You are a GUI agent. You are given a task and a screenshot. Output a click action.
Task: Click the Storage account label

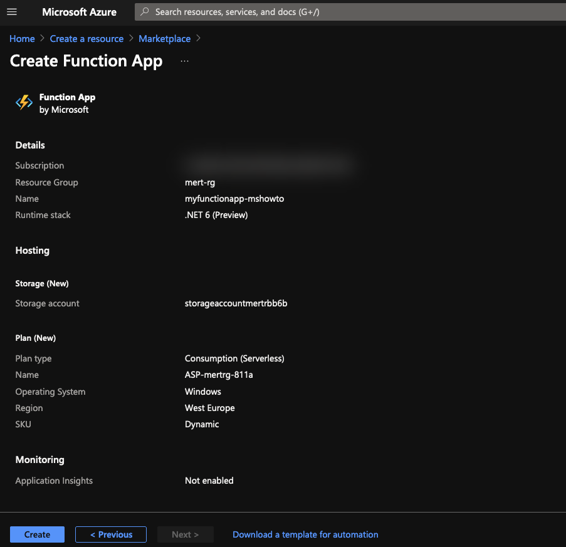click(x=47, y=303)
